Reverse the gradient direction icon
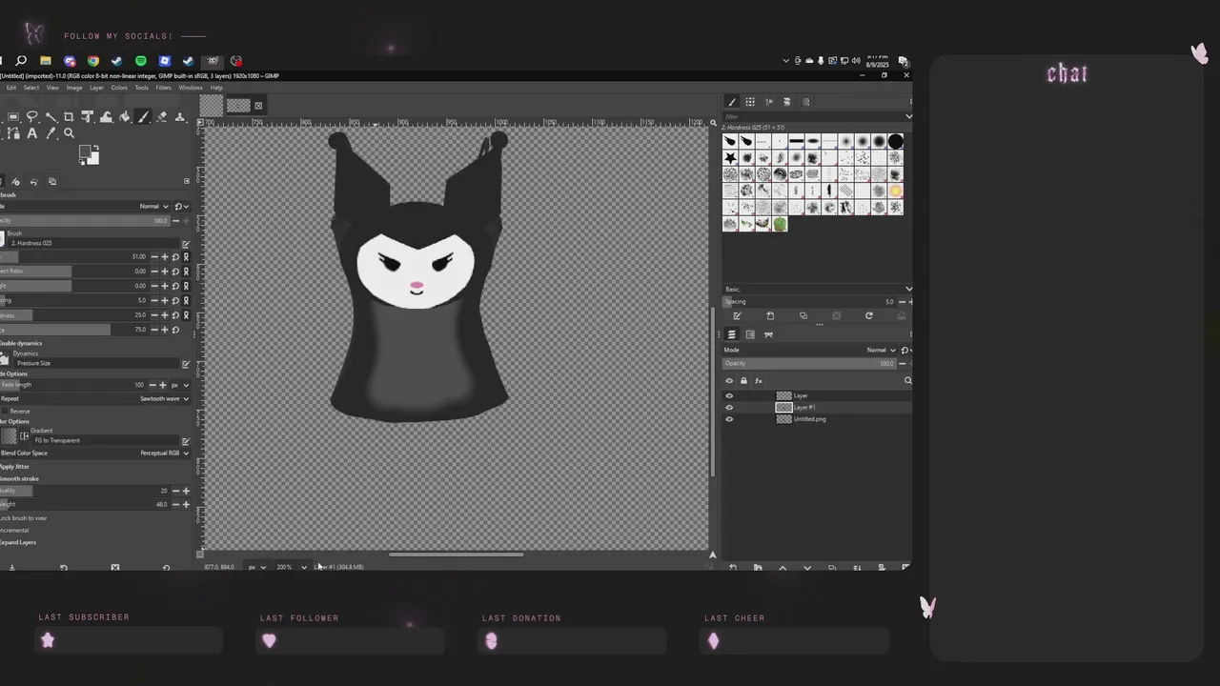 tap(25, 435)
